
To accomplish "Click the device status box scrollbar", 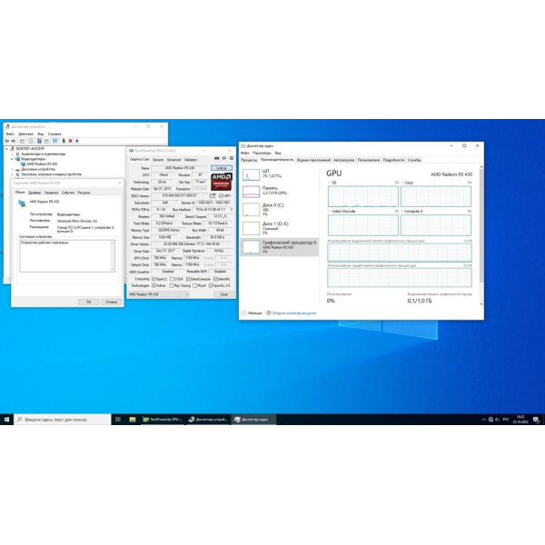I will (113, 256).
